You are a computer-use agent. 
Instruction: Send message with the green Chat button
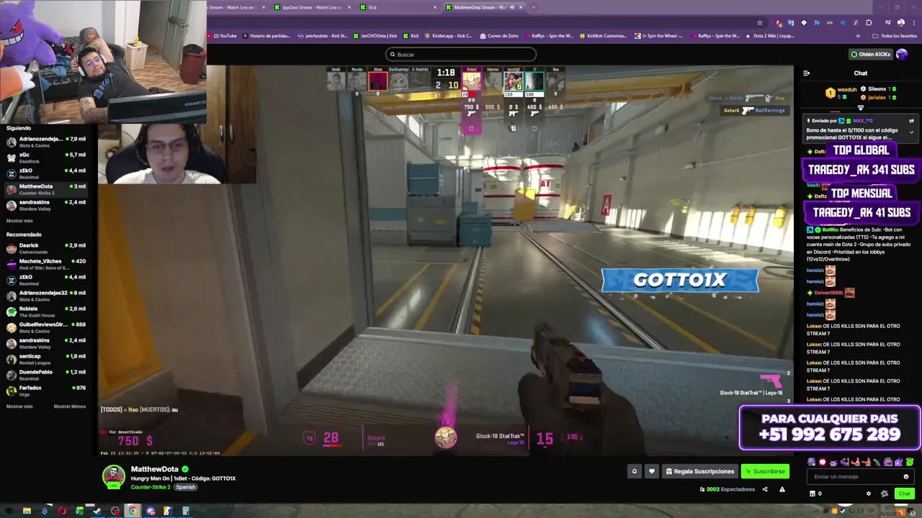tap(905, 494)
